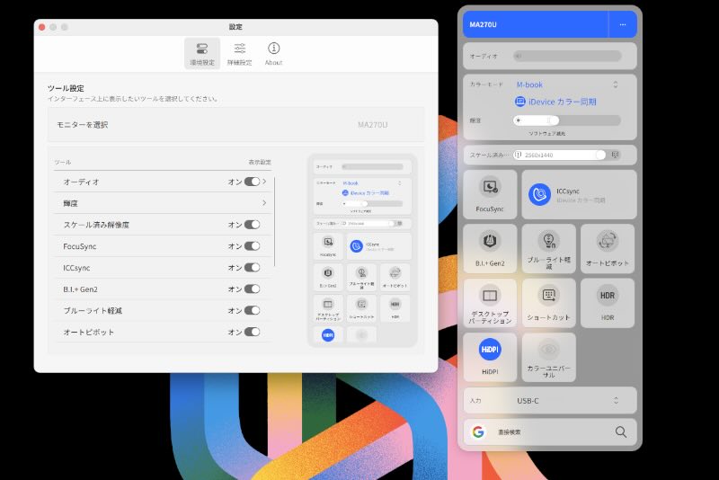Click the 輝度 brightness slider in right panel
Viewport: 719px width, 480px height.
tap(566, 120)
